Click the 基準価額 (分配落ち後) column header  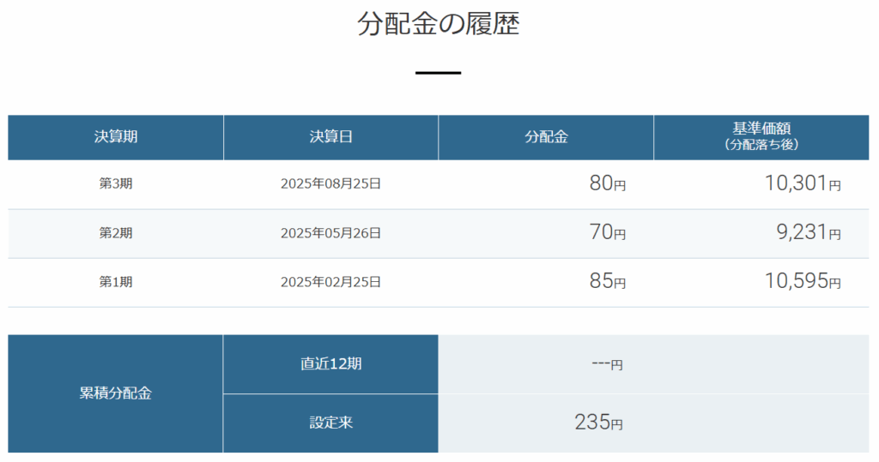[761, 137]
